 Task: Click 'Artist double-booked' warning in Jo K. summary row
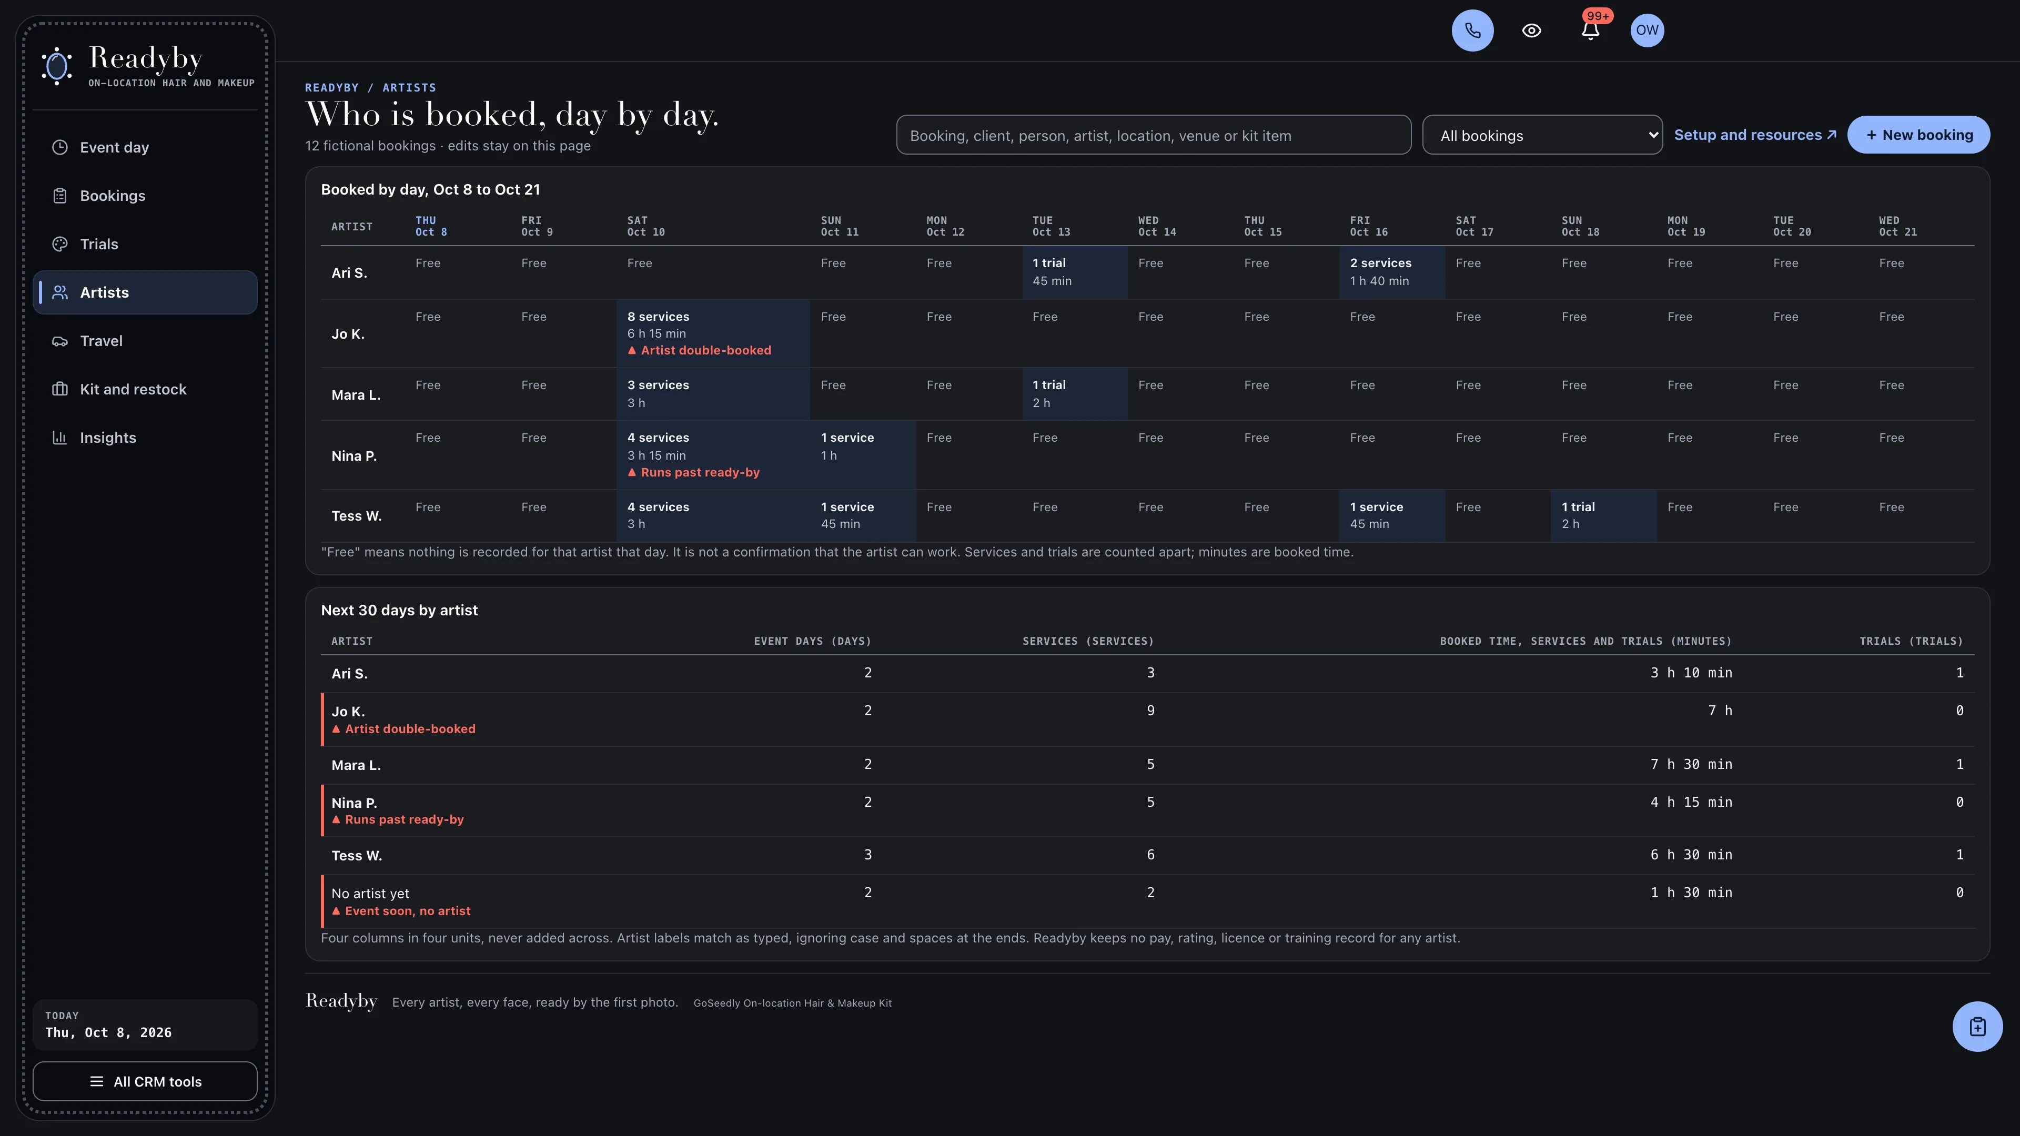403,729
